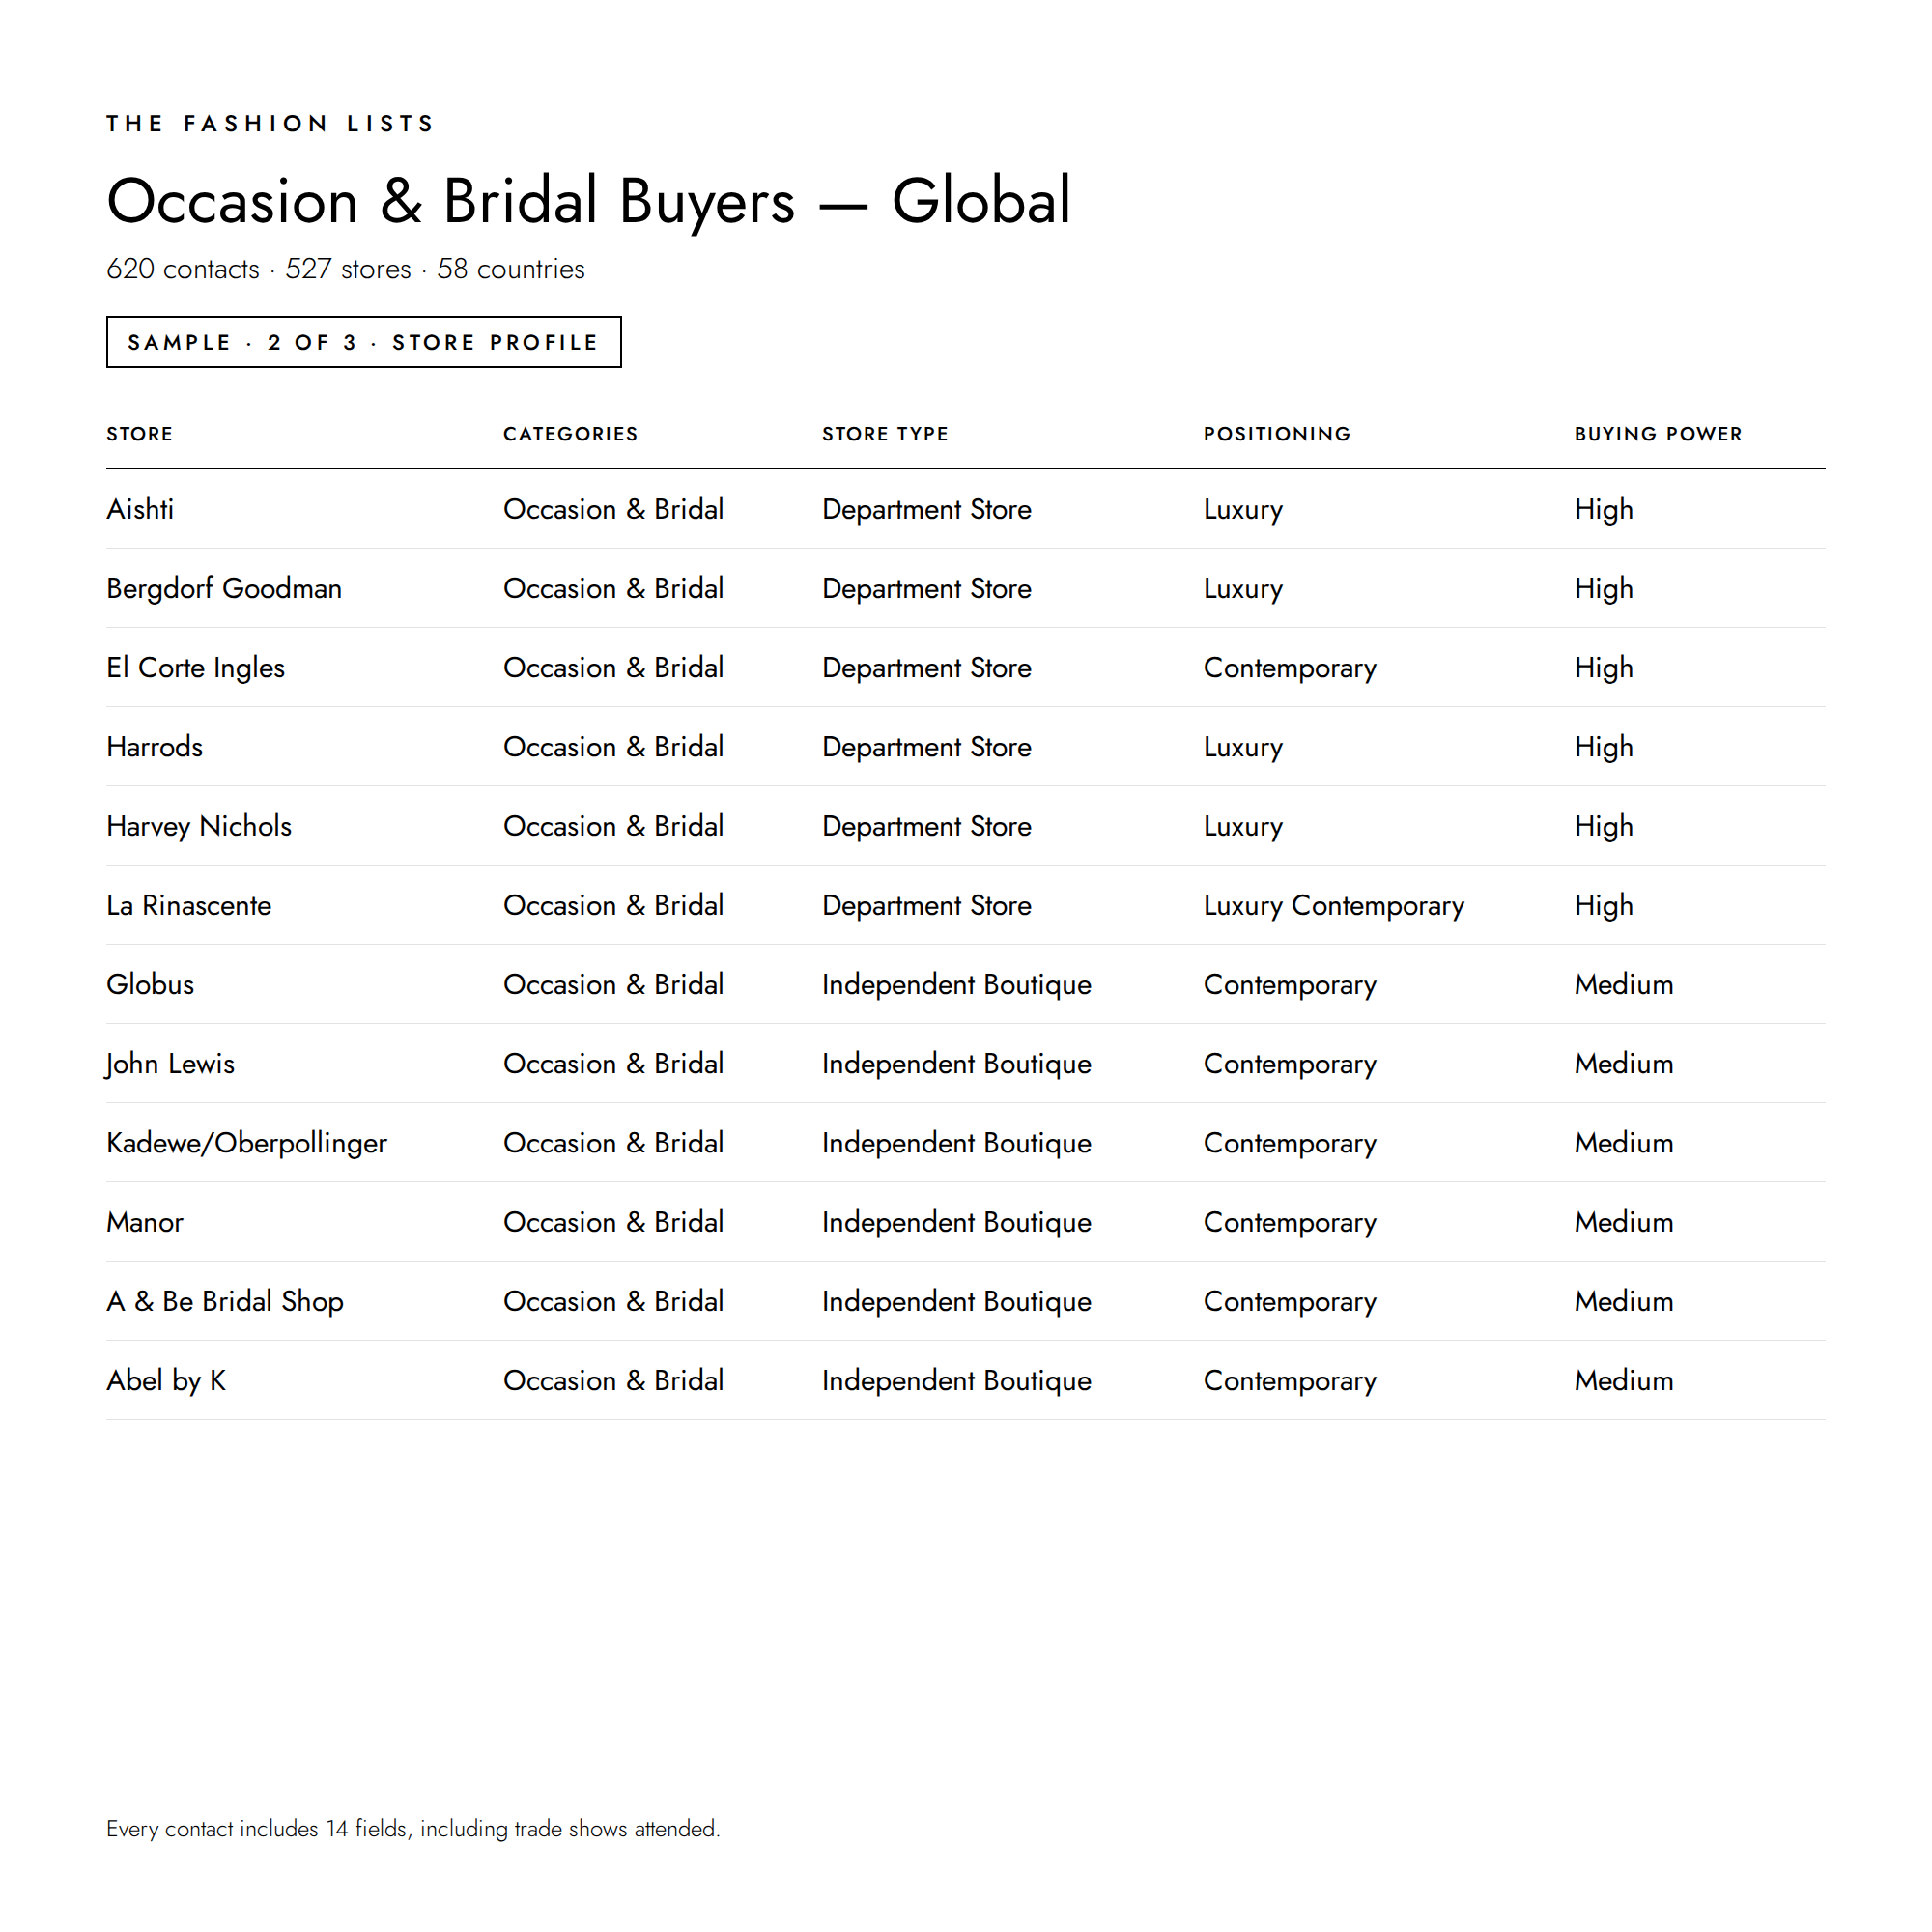Screen dimensions: 1932x1932
Task: Click 'Department Store' in the Harvey Nichols row
Action: (x=927, y=827)
